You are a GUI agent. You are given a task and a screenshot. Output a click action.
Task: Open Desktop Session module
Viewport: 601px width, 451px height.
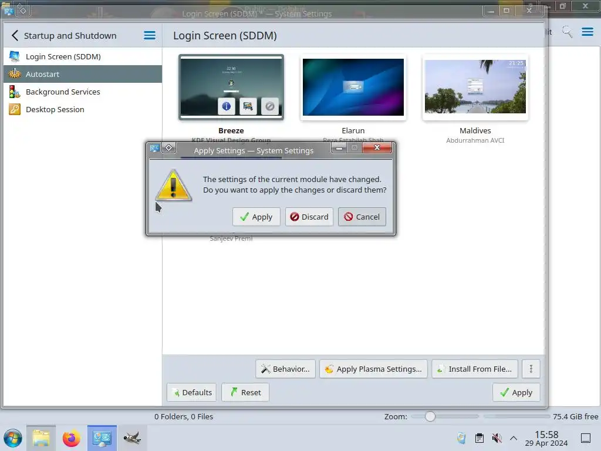83,109
